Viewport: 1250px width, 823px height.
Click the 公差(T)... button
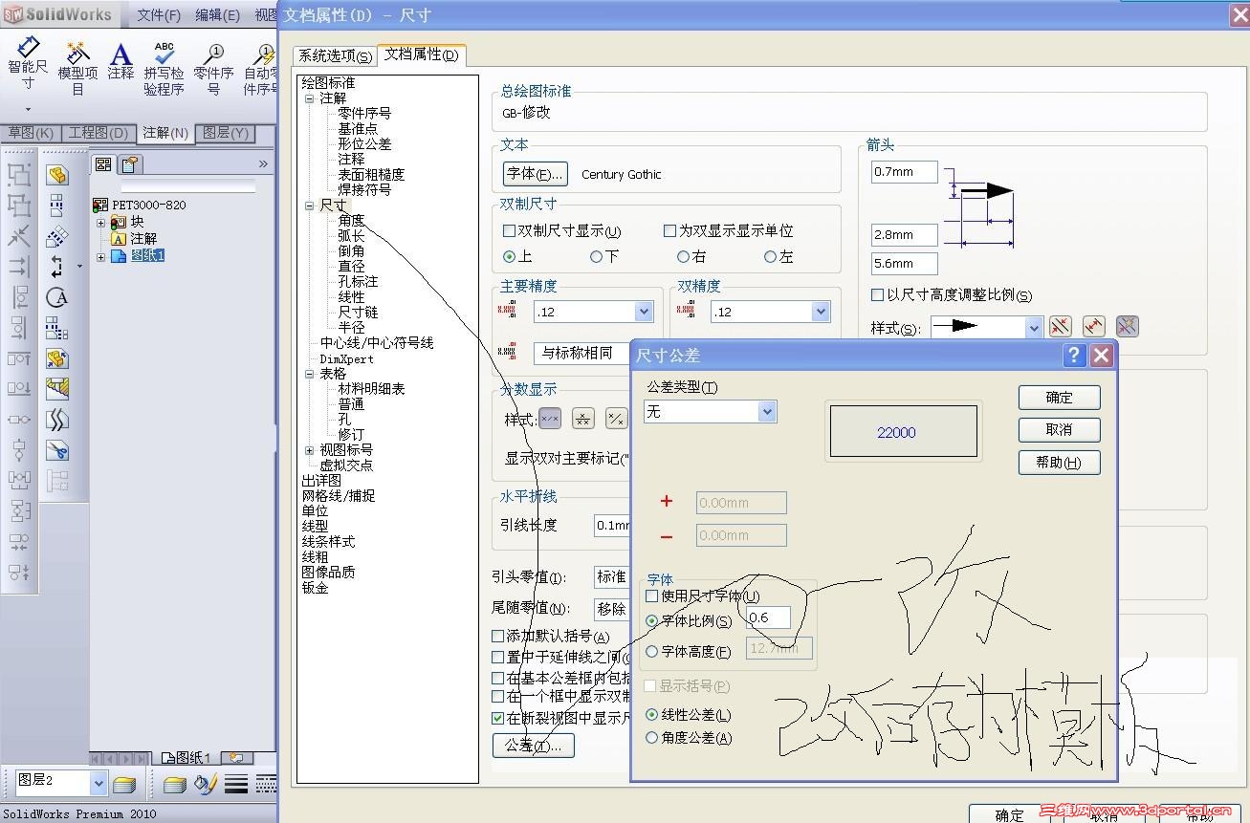click(533, 746)
